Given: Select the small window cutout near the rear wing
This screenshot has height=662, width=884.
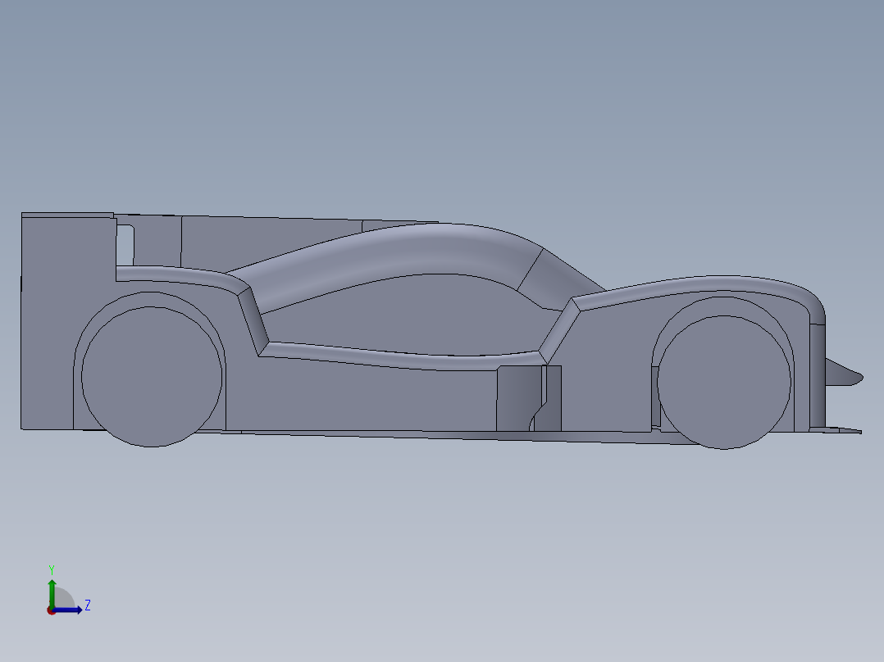Looking at the screenshot, I should coord(125,246).
